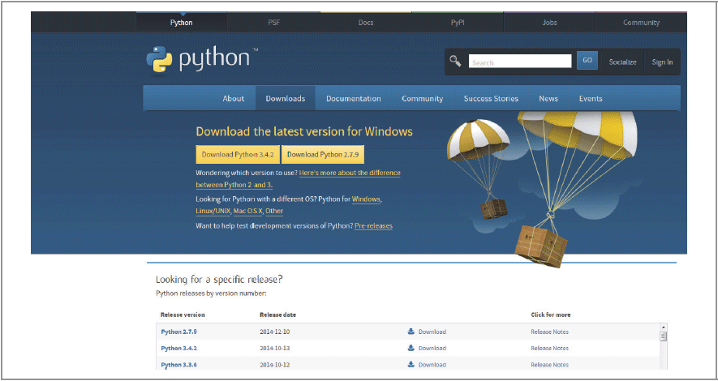Click the Download Python 3.4.2 button
The width and height of the screenshot is (718, 381).
tap(238, 155)
